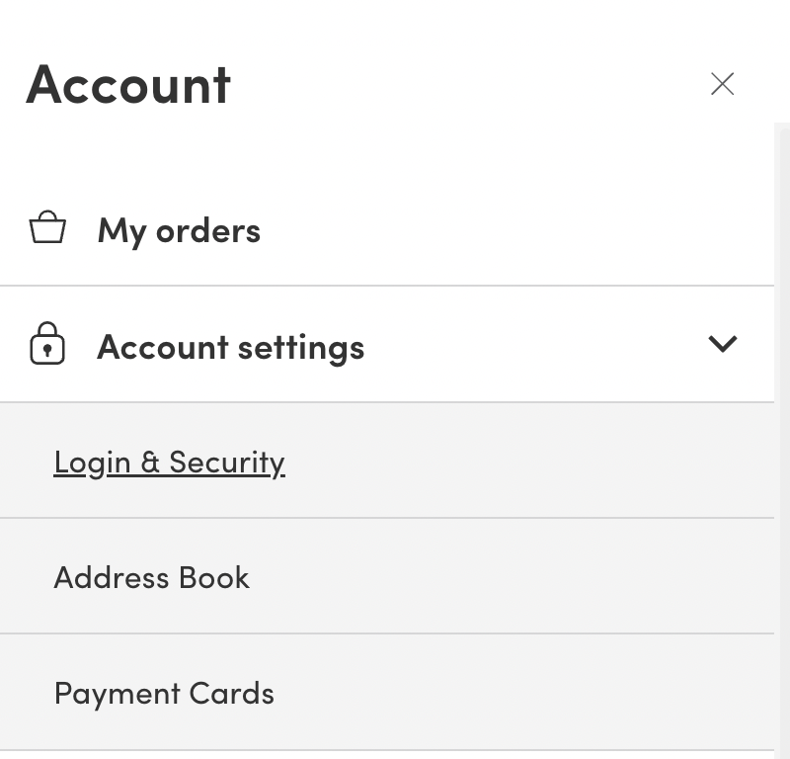The width and height of the screenshot is (790, 759).
Task: Click the Account heading title
Action: tap(128, 84)
